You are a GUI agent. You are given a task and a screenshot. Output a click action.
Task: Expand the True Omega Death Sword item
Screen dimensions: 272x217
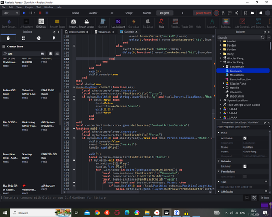click(221, 105)
